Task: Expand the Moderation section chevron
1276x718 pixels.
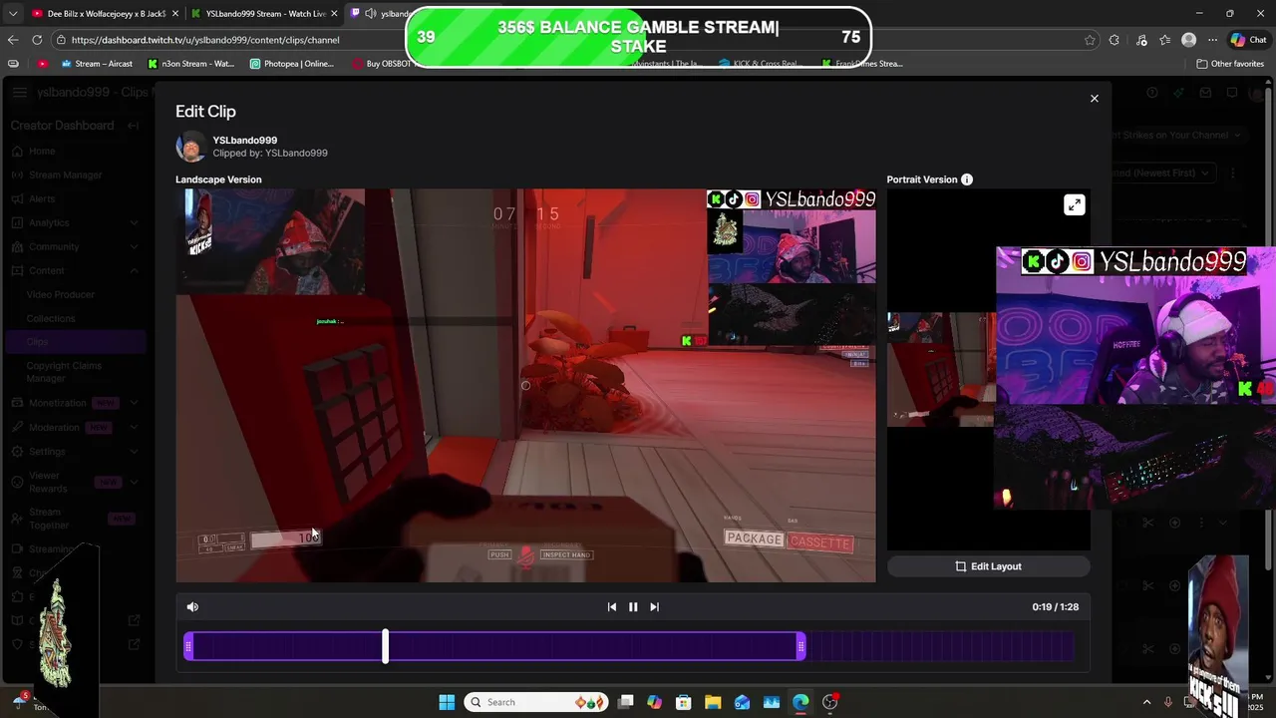Action: click(134, 428)
